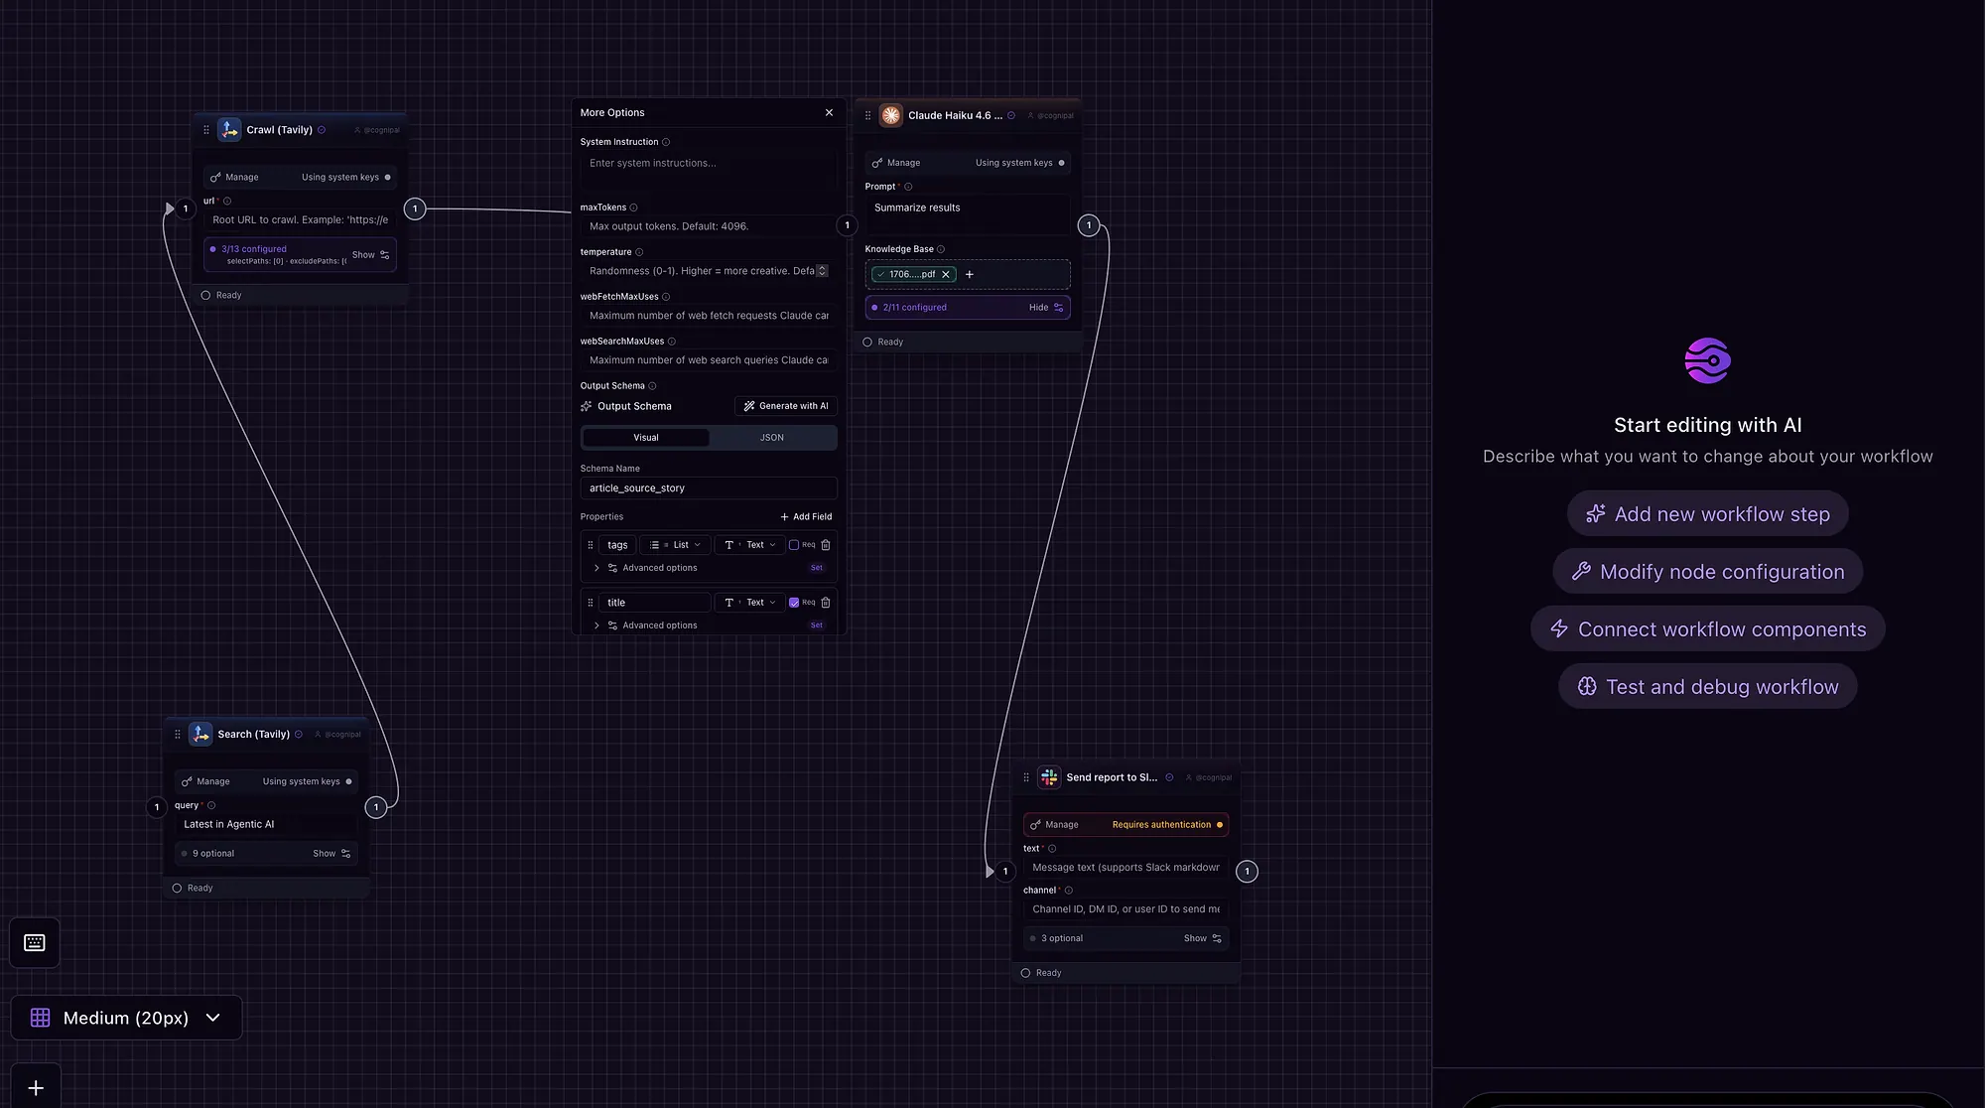The image size is (1985, 1108).
Task: Click the Slack icon on Send report node
Action: coord(1049,776)
